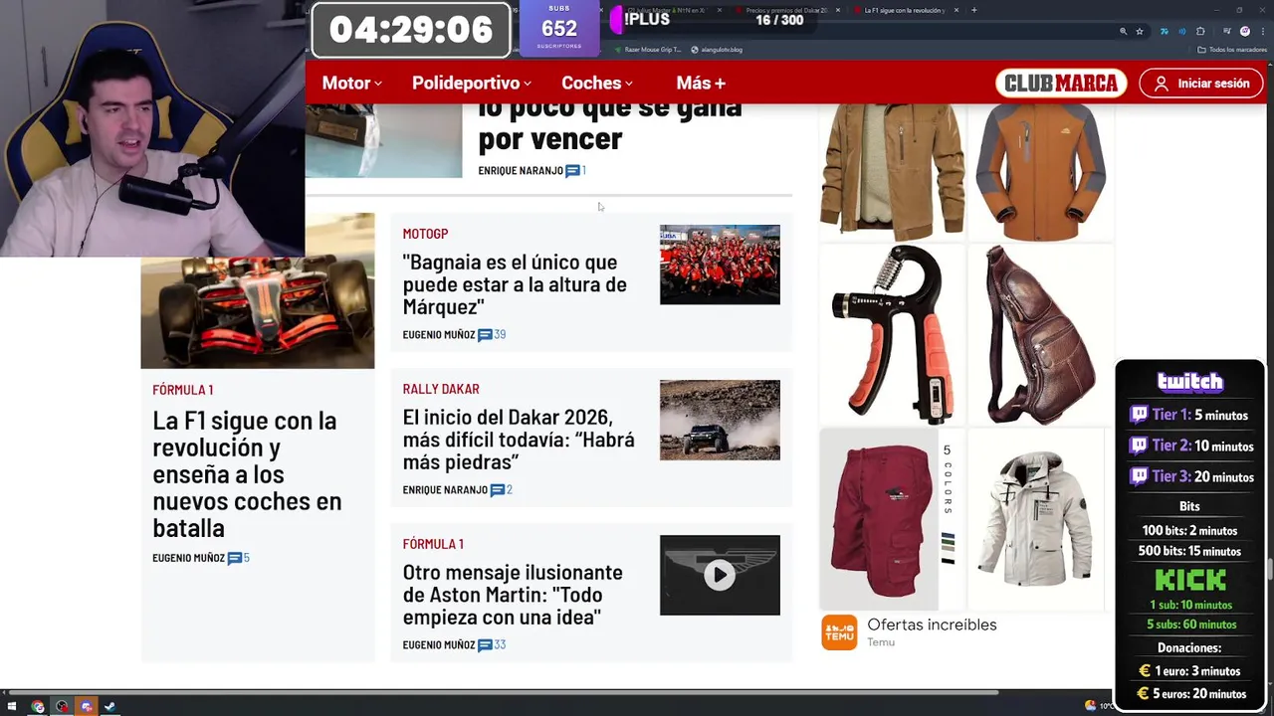This screenshot has width=1274, height=716.
Task: Click the RALLY DAKAR category label
Action: pyautogui.click(x=441, y=389)
